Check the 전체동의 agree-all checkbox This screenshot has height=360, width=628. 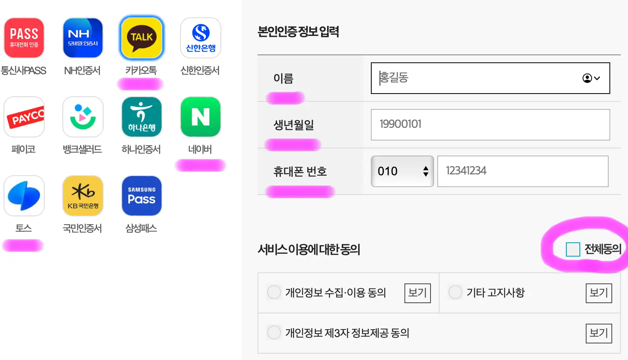tap(572, 249)
